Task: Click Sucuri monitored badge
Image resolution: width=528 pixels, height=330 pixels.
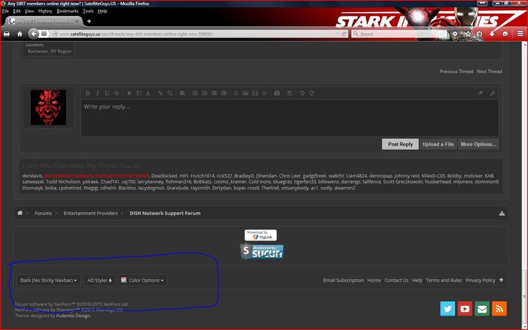Action: (x=262, y=252)
